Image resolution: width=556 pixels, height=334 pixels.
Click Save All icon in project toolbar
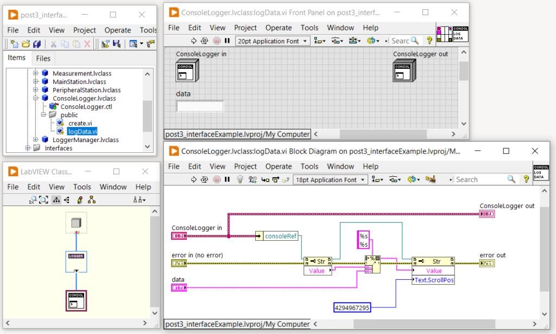37,44
